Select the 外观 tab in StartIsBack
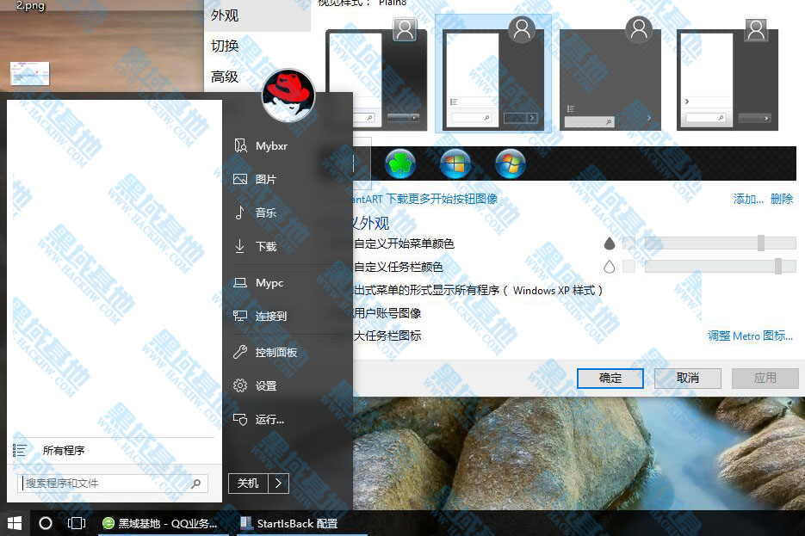 (257, 15)
